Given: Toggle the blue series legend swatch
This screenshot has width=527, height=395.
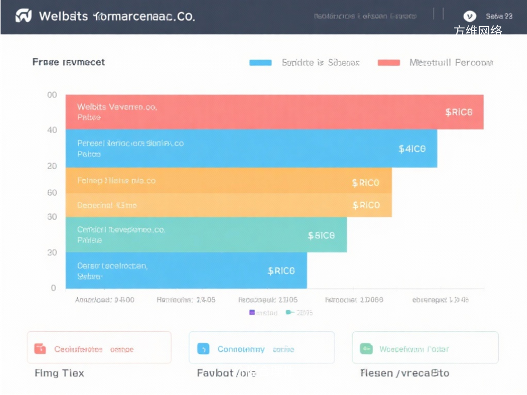Looking at the screenshot, I should click(260, 63).
